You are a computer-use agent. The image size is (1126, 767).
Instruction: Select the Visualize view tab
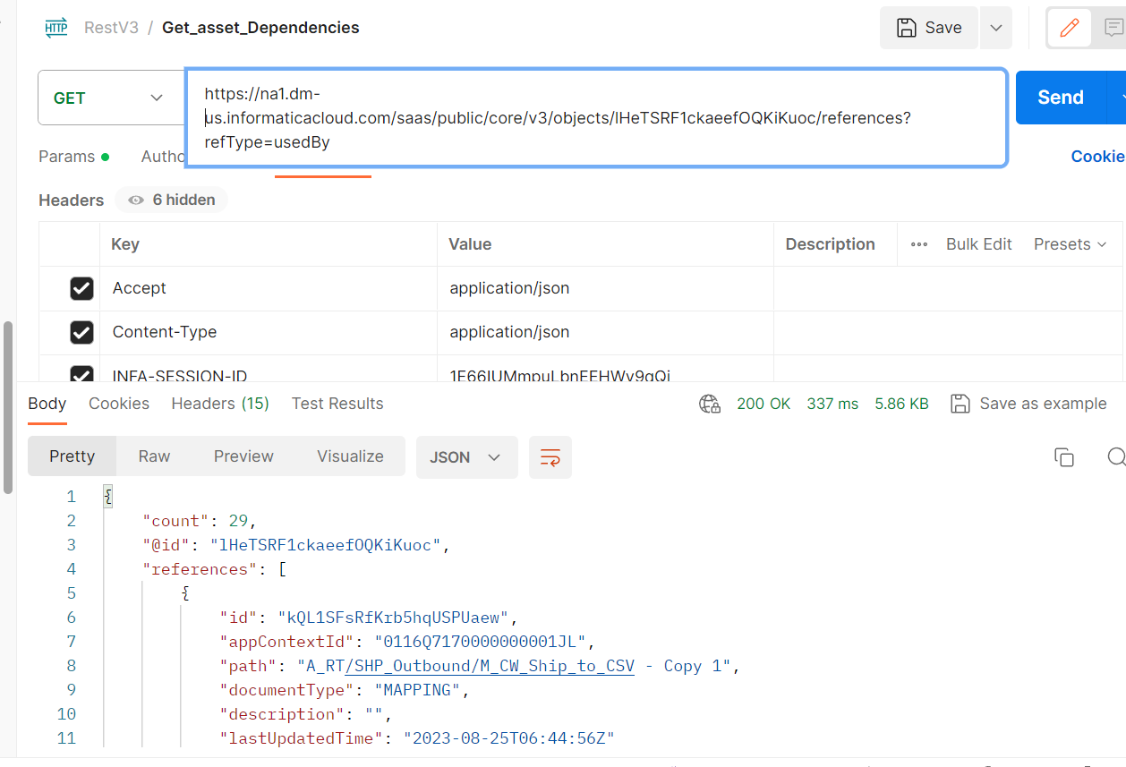click(x=350, y=456)
